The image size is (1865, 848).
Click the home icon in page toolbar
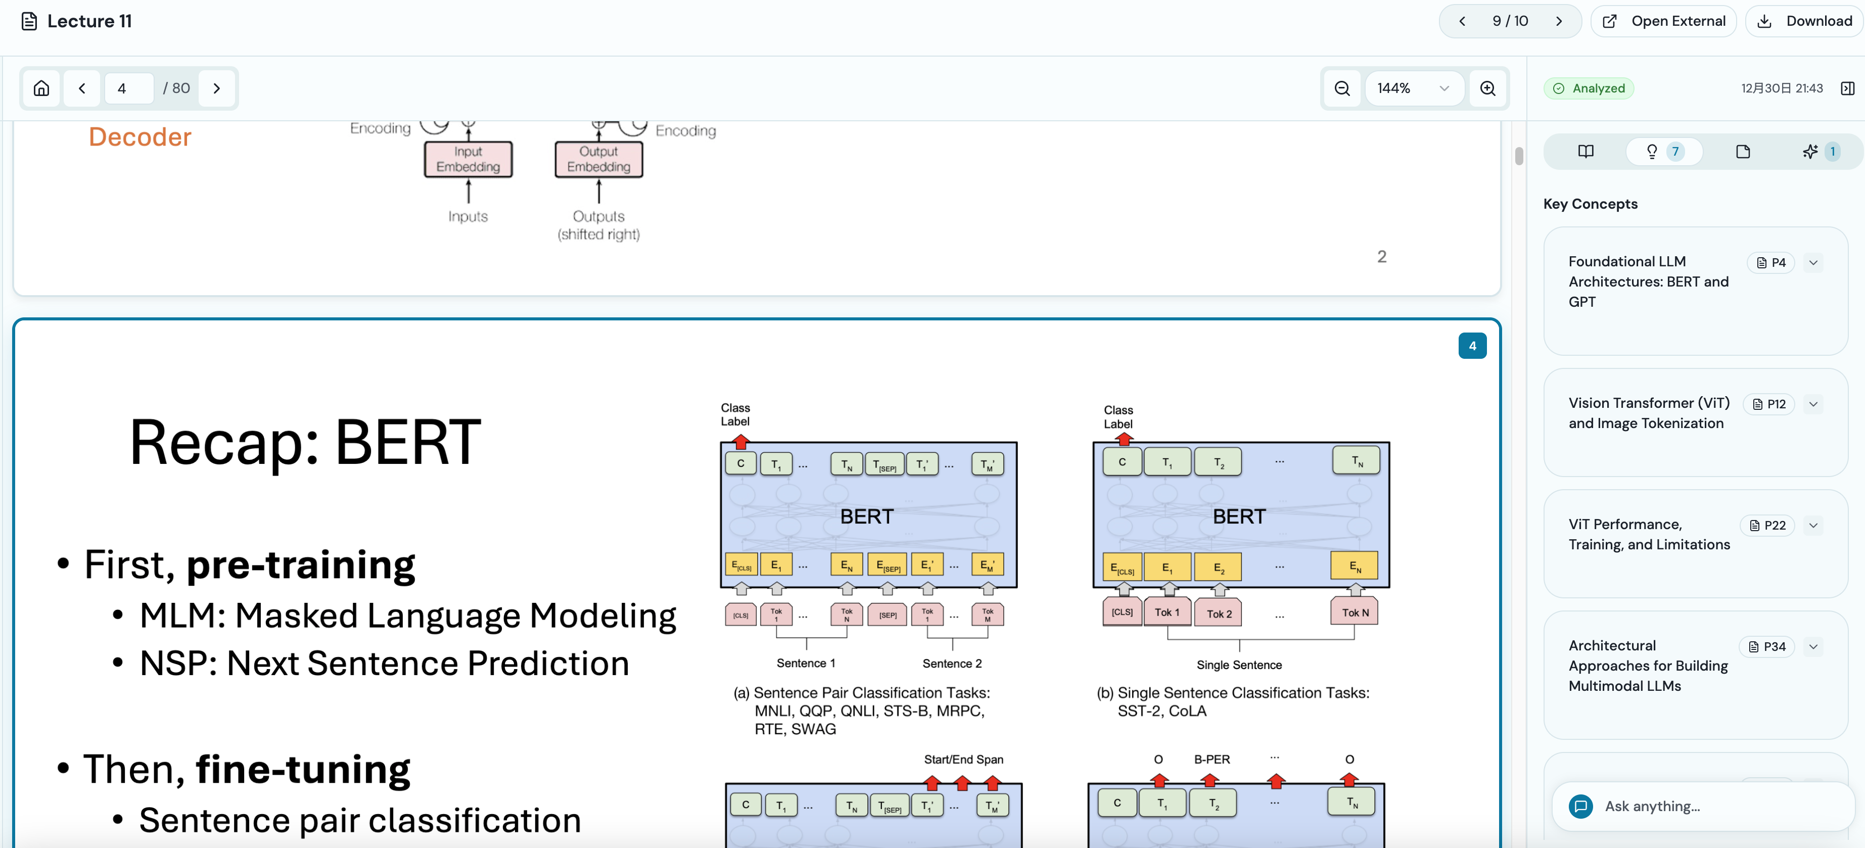pos(41,88)
